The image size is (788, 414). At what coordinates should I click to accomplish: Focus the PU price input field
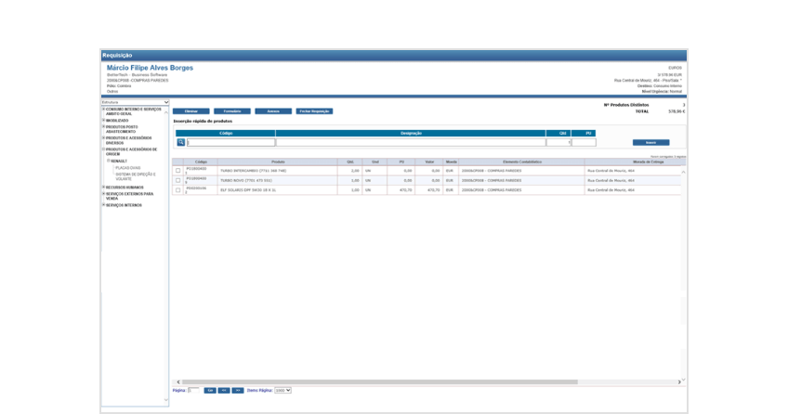tap(584, 143)
